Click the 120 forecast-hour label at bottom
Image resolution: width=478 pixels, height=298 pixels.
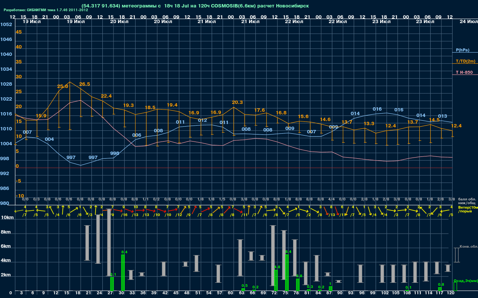[x=450, y=293]
